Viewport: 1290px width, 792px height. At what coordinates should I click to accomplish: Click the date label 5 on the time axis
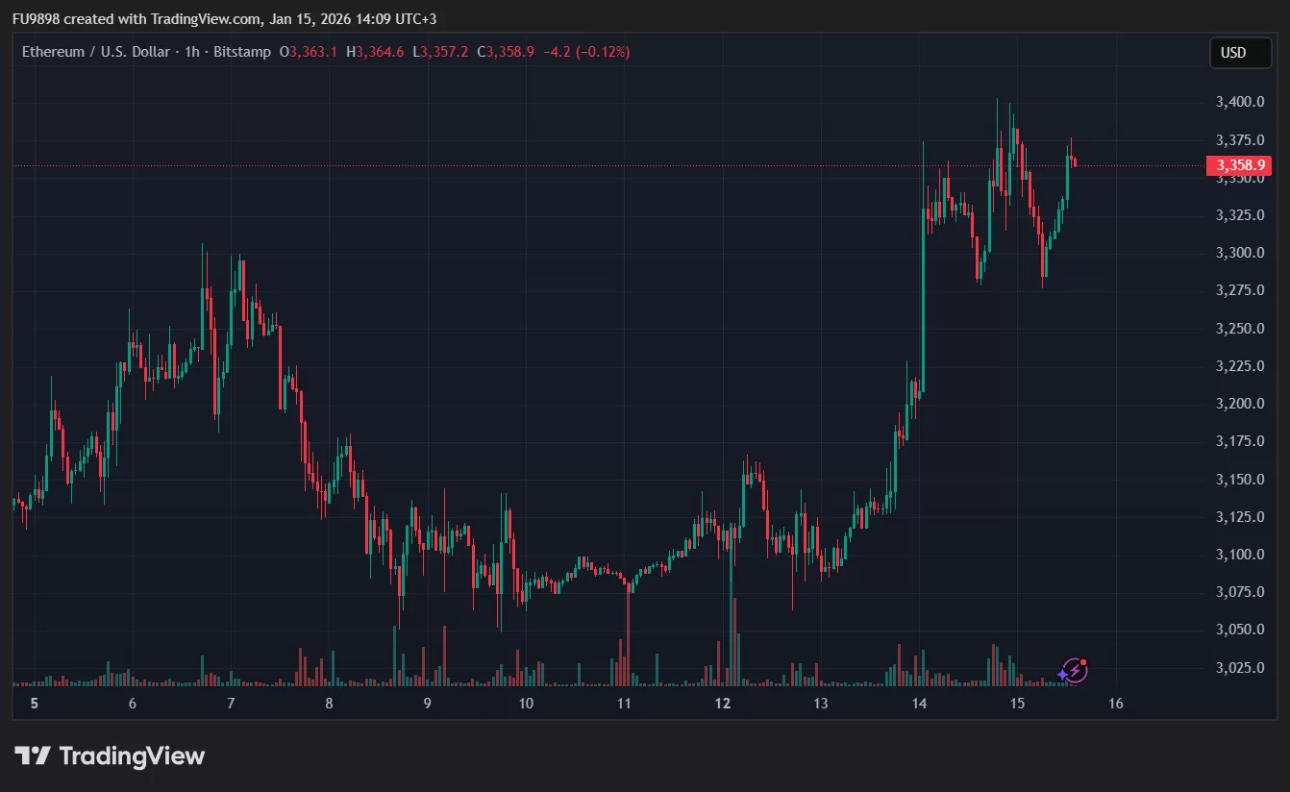tap(34, 704)
